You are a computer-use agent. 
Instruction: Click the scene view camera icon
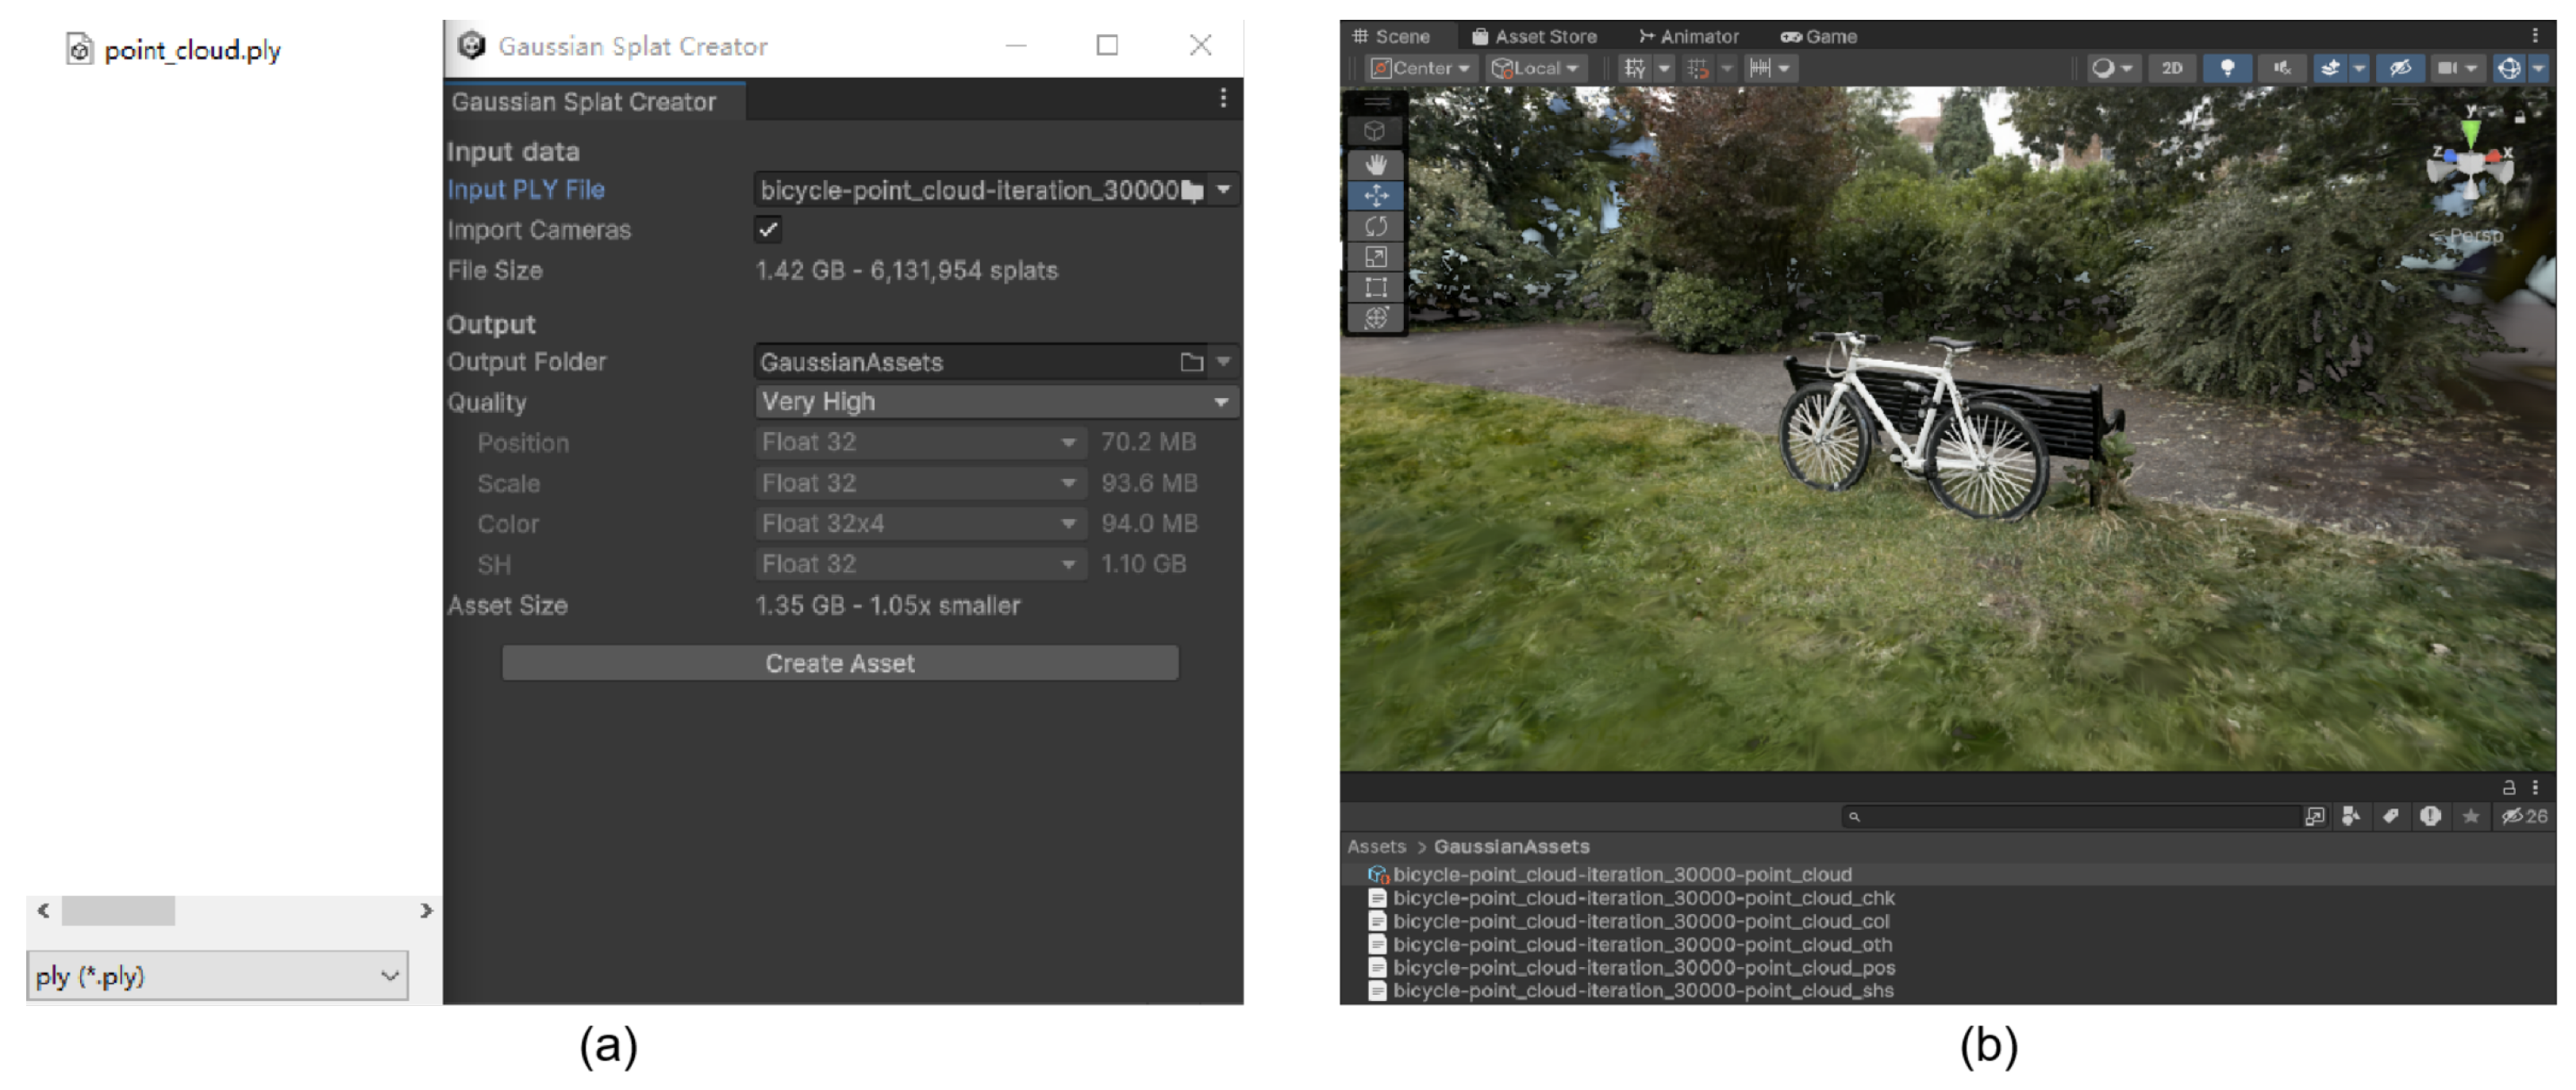click(x=2446, y=68)
